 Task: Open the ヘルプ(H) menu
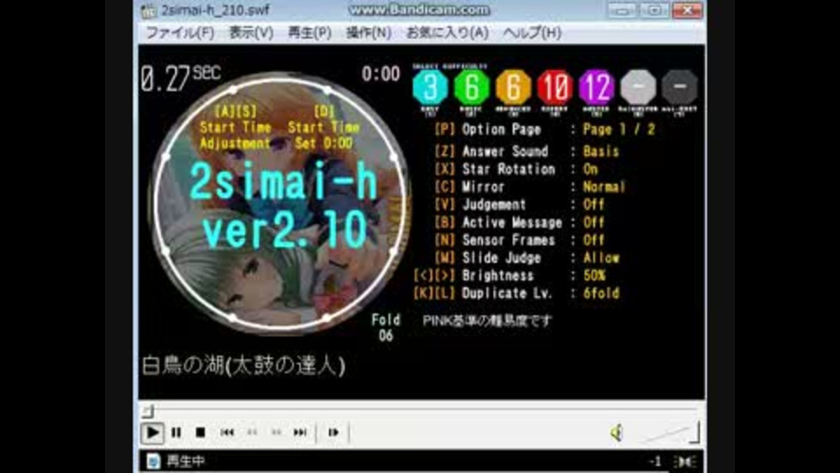(x=532, y=32)
